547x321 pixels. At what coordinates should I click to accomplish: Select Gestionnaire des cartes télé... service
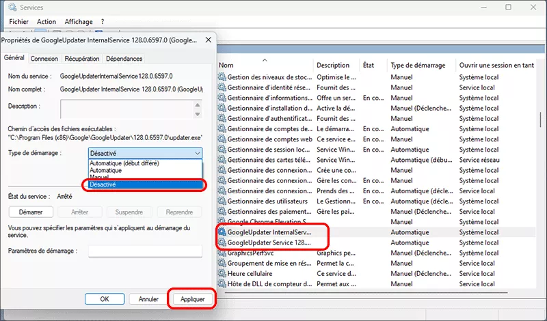coord(376,160)
